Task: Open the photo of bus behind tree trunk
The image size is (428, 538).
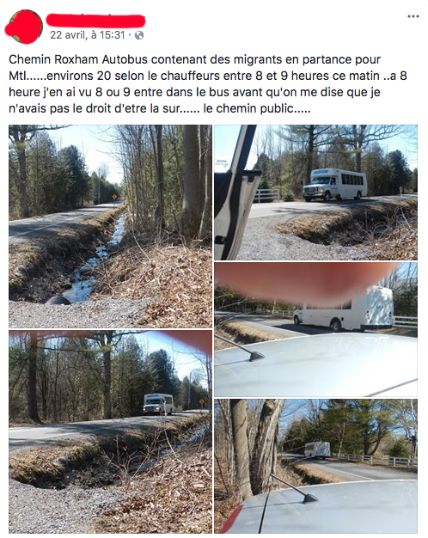Action: pyautogui.click(x=315, y=467)
